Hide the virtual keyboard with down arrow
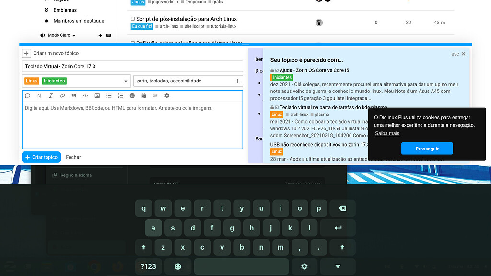 pyautogui.click(x=338, y=266)
